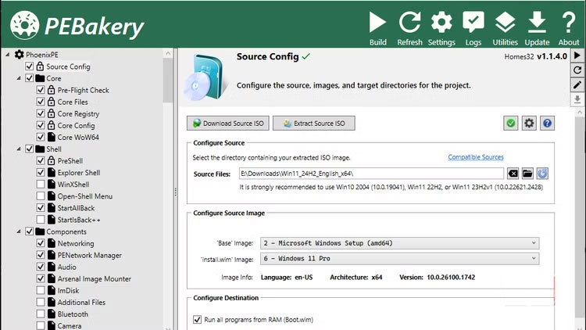Click the green checkmark button
Screen dimensions: 586x330
pos(510,123)
